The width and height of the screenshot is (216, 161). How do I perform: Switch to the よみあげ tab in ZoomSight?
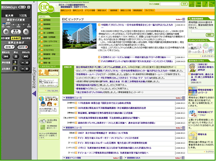[16, 38]
